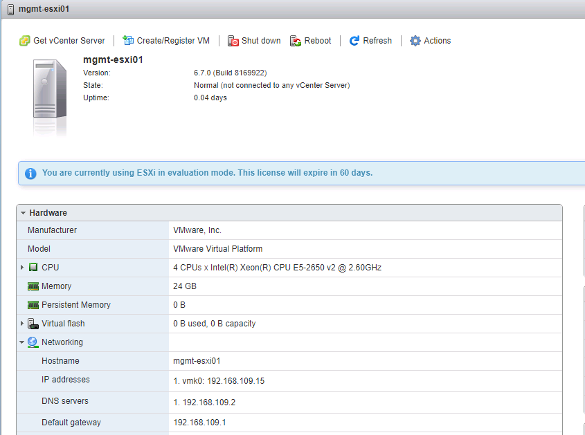Image resolution: width=585 pixels, height=435 pixels.
Task: Click the Actions gear icon
Action: [414, 41]
